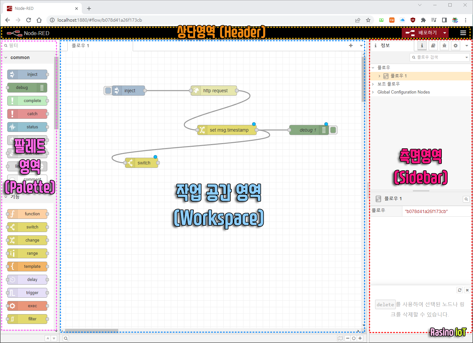Select the exec node in the palette

pos(27,306)
